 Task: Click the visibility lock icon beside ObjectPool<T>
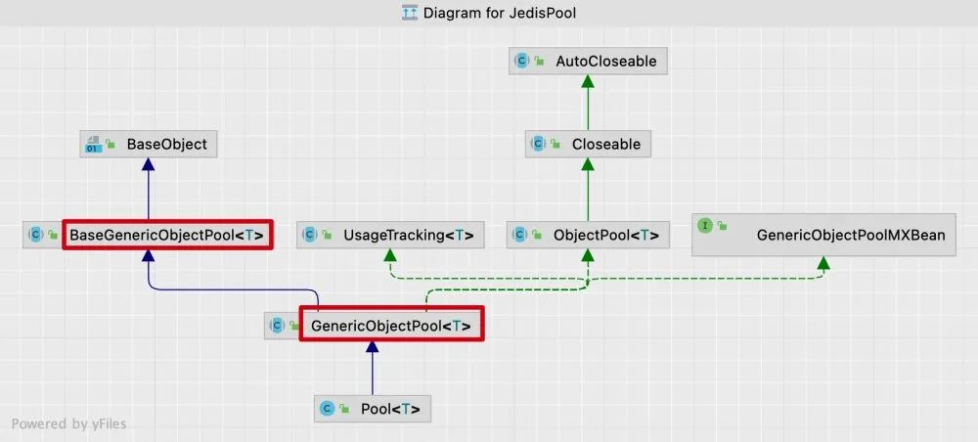tap(537, 235)
